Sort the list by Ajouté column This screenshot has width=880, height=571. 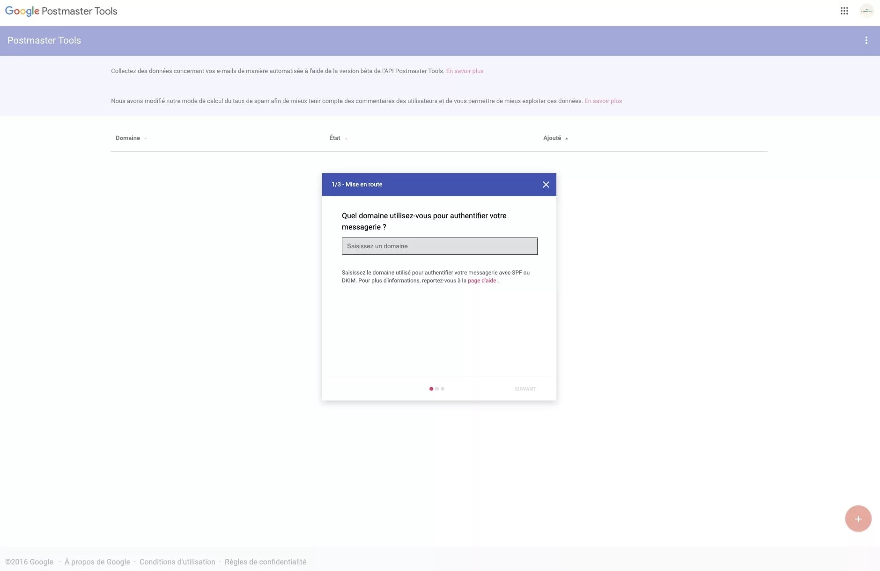click(x=552, y=138)
